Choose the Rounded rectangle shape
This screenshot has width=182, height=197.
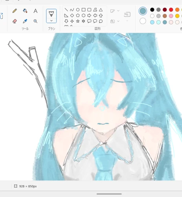89,10
